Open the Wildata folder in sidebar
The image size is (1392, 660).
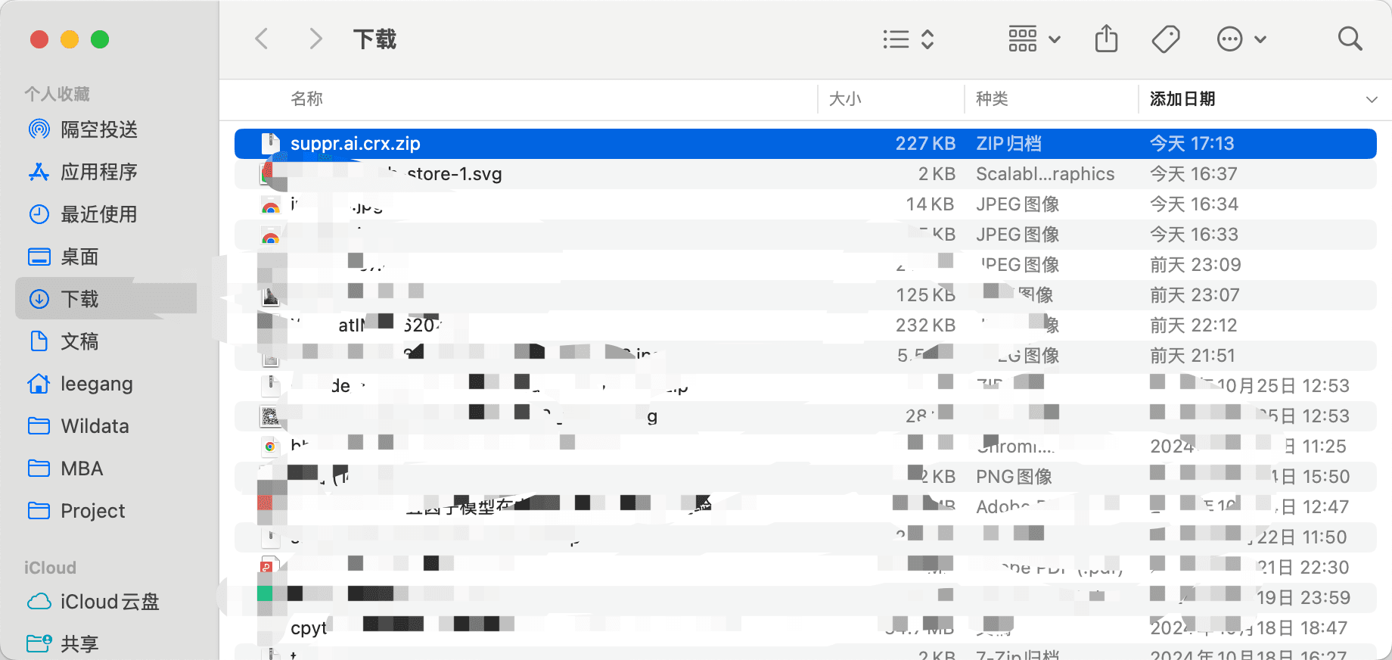95,426
